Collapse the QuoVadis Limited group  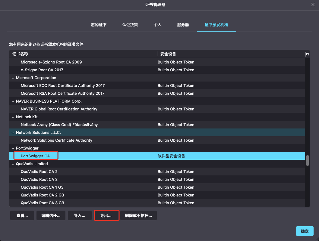tap(13, 164)
